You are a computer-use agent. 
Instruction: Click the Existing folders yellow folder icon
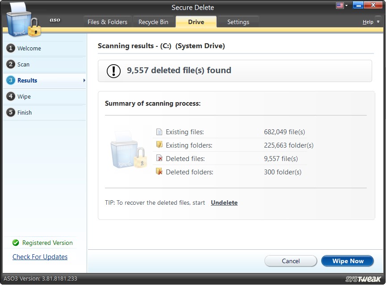point(159,145)
